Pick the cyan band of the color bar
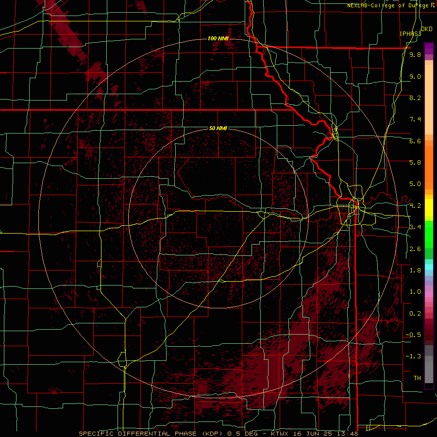437x437 pixels. pos(429,267)
